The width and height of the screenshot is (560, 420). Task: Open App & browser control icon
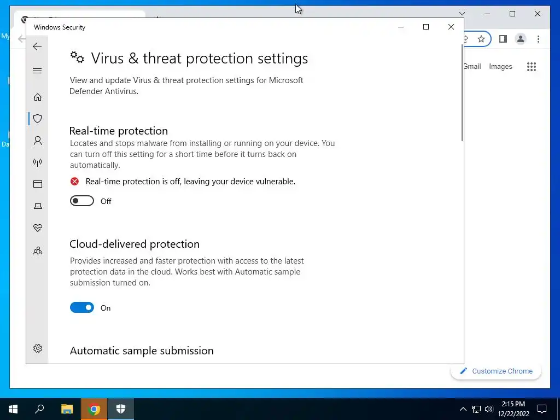click(x=38, y=184)
